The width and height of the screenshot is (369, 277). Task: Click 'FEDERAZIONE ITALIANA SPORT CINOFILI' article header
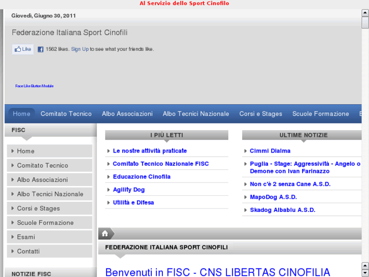coord(166,248)
